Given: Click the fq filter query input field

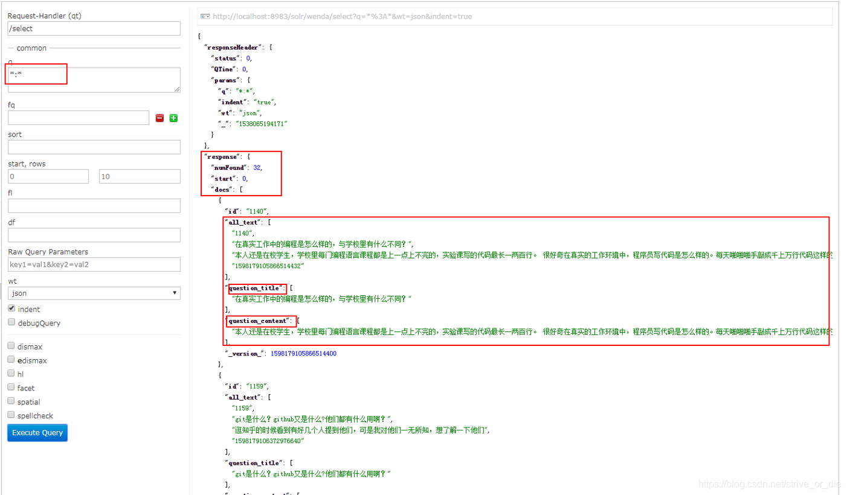Looking at the screenshot, I should pos(79,118).
